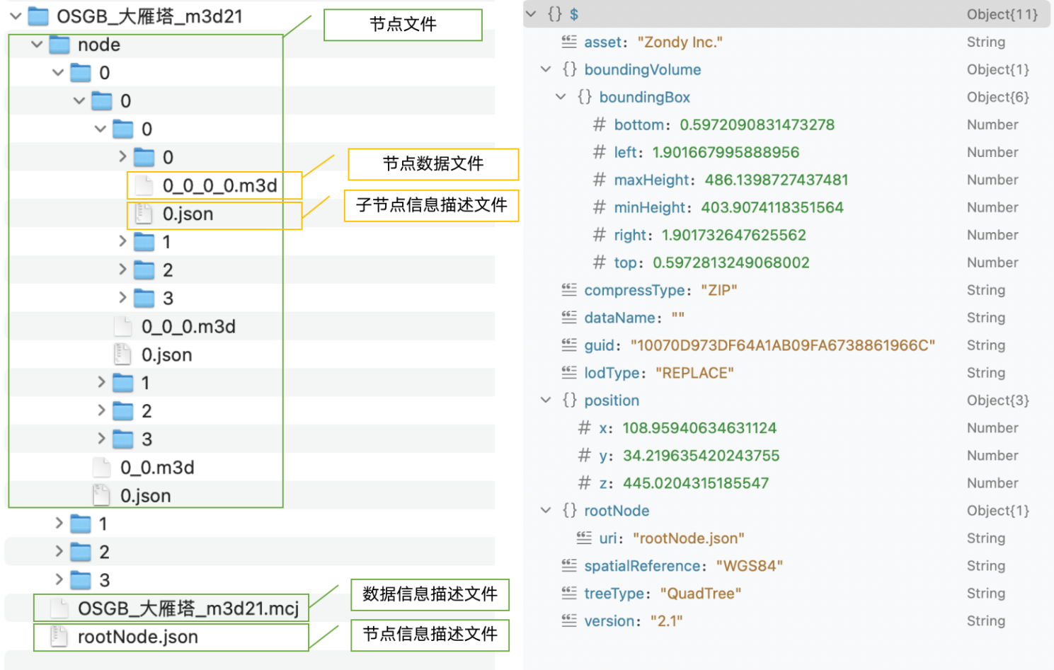Select the spatialReference "WGS84" row

point(683,566)
